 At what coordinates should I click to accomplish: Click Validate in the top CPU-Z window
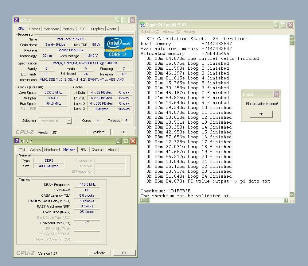point(99,132)
